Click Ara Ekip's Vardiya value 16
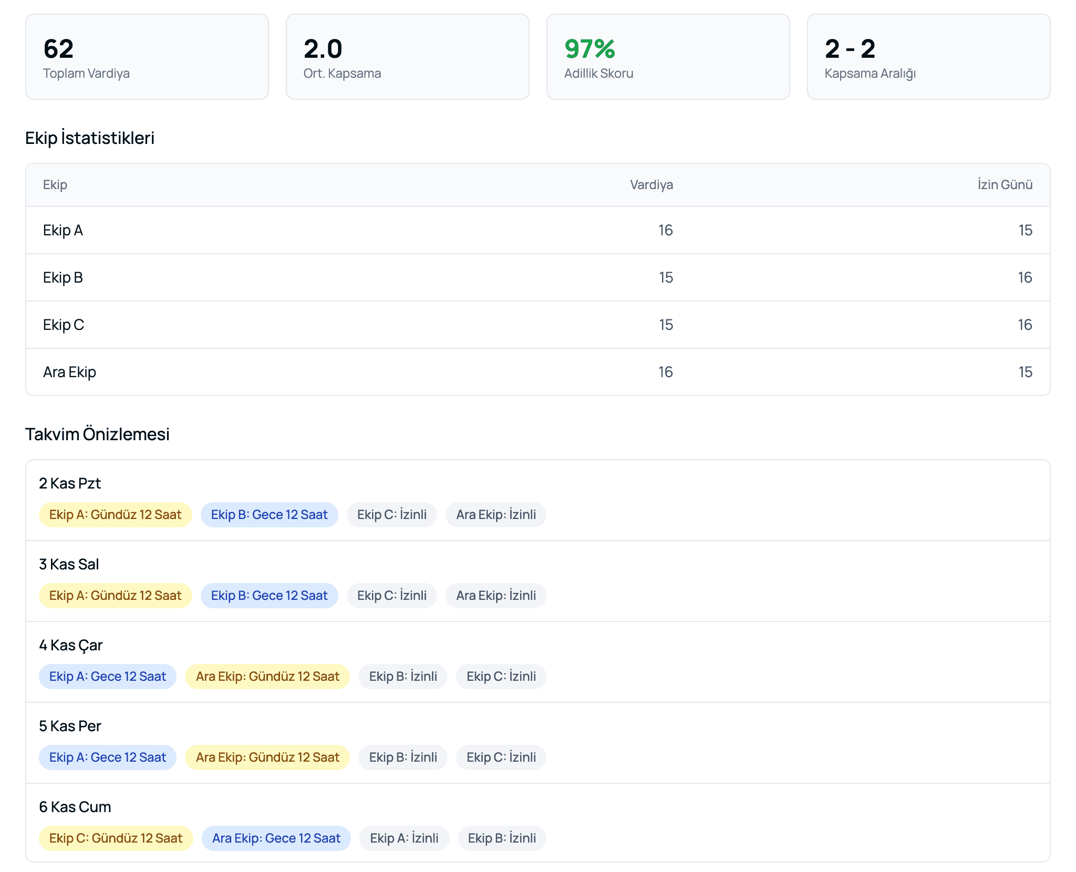Screen dimensions: 1076x872 coord(666,372)
